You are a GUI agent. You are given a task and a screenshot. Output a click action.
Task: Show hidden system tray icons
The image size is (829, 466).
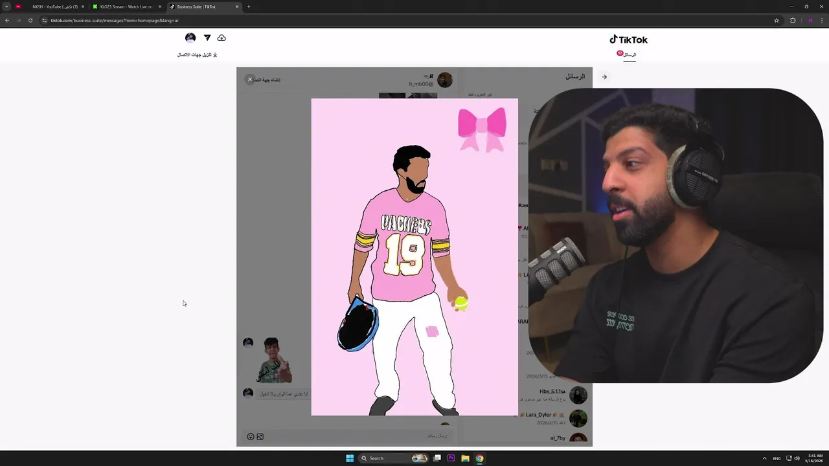pos(764,458)
